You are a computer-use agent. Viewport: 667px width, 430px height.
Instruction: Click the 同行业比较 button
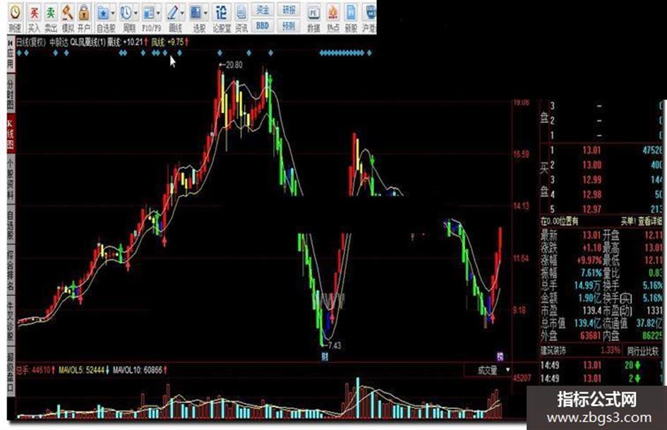644,351
